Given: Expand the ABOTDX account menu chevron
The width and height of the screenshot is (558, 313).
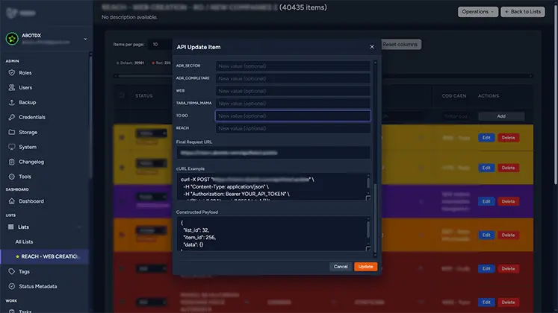Looking at the screenshot, I should [85, 39].
